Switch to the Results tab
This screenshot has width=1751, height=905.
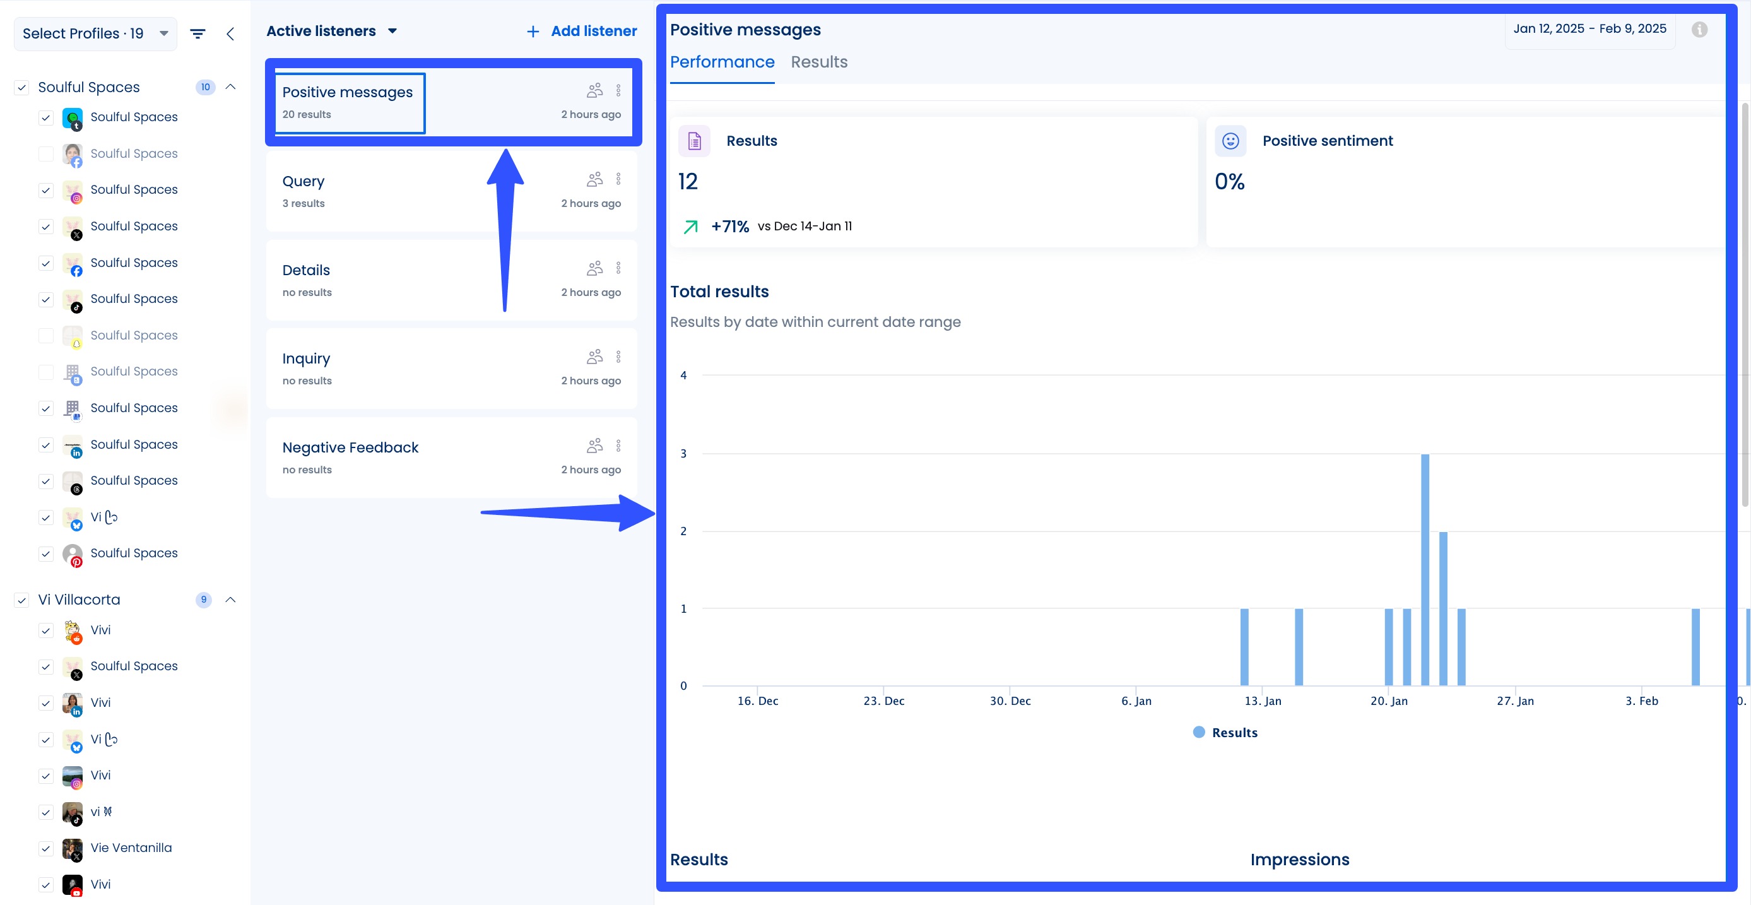(818, 62)
